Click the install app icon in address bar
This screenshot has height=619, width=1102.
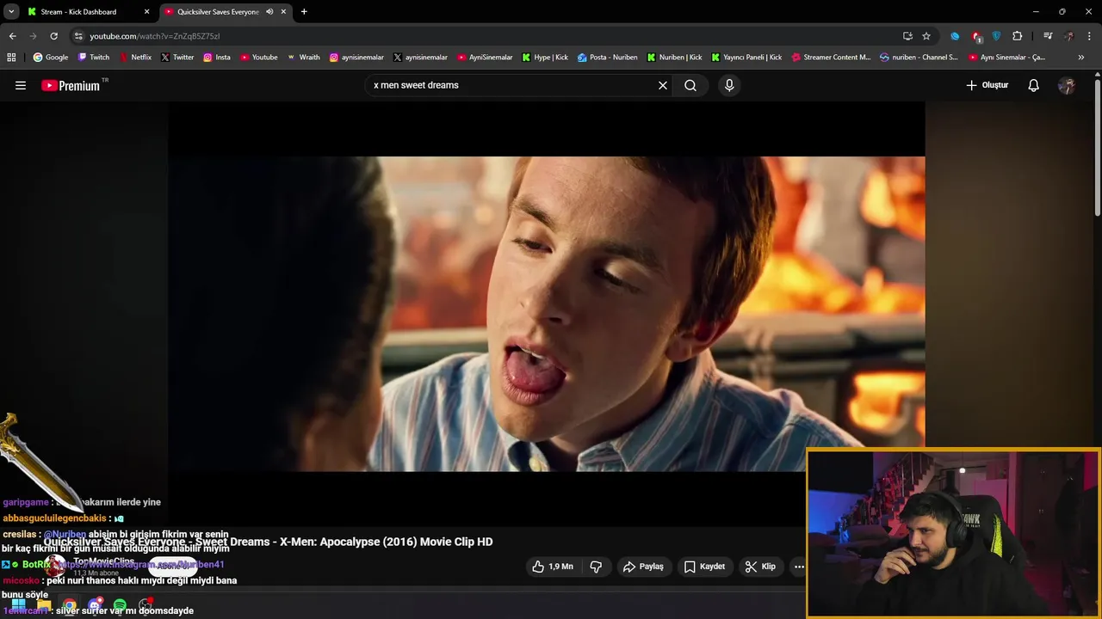[x=907, y=36]
